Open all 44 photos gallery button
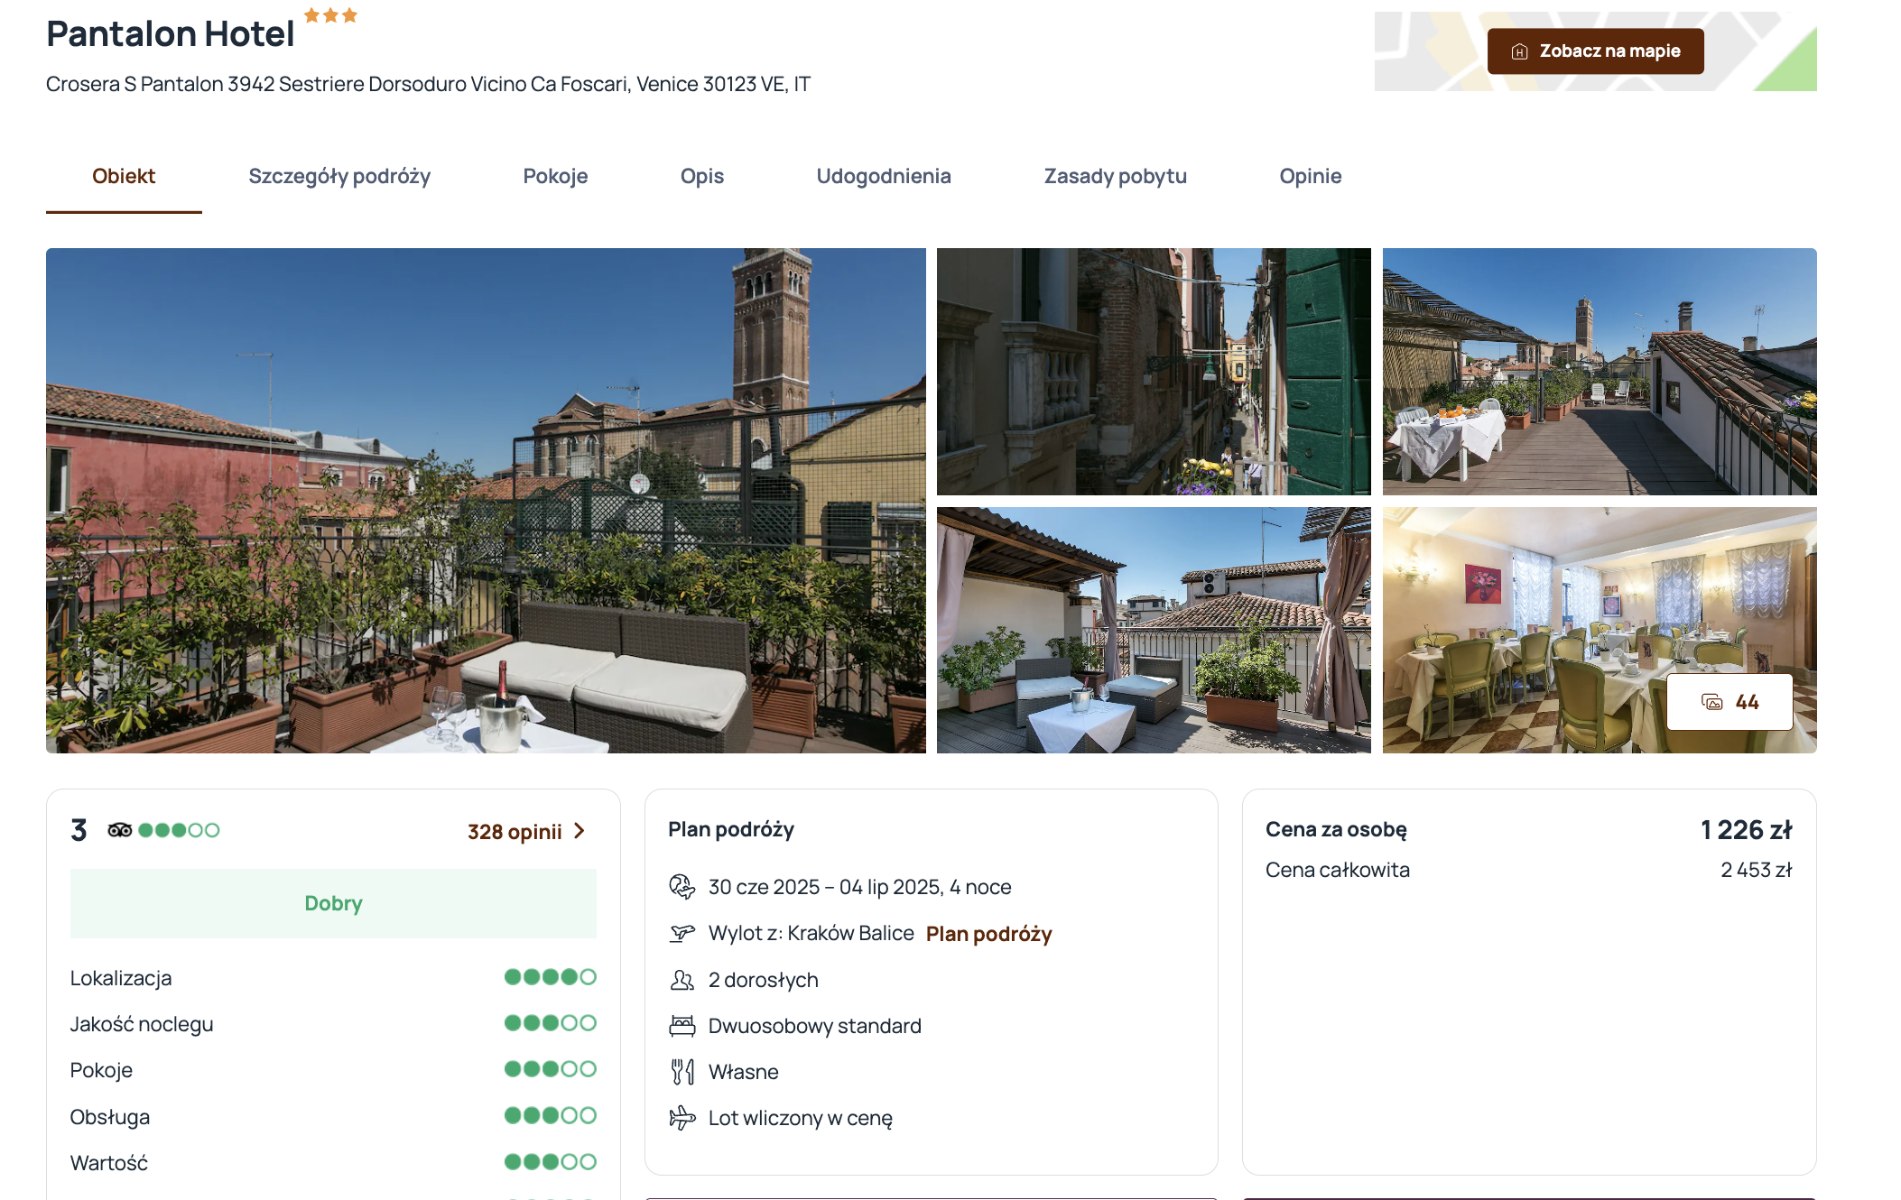This screenshot has height=1200, width=1901. tap(1729, 702)
